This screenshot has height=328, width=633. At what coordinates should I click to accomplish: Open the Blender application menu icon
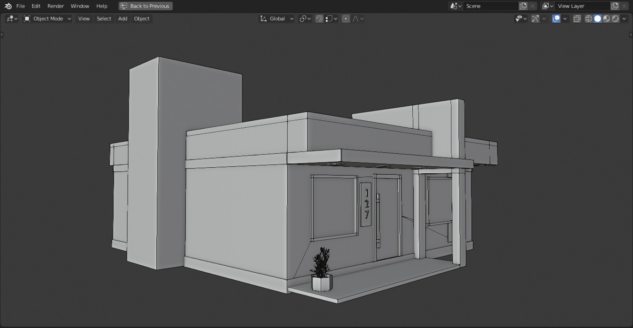click(7, 6)
